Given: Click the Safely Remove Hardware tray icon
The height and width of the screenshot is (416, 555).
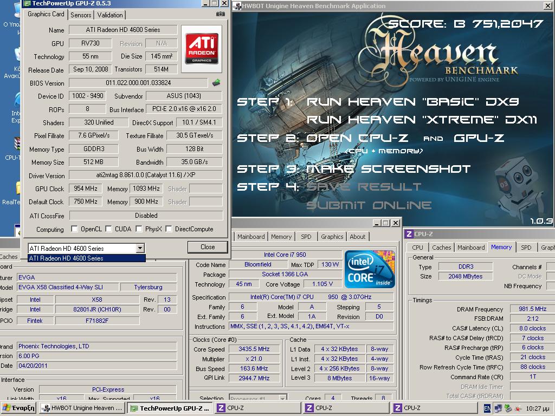Looking at the screenshot, I should pyautogui.click(x=508, y=408).
